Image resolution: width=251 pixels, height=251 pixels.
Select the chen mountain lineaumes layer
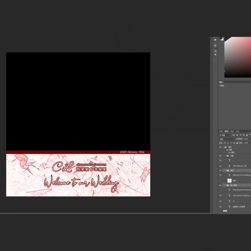(241, 195)
